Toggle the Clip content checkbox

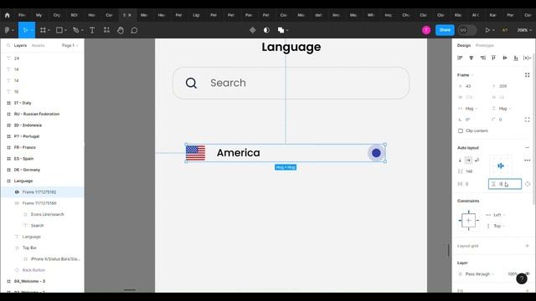click(461, 130)
